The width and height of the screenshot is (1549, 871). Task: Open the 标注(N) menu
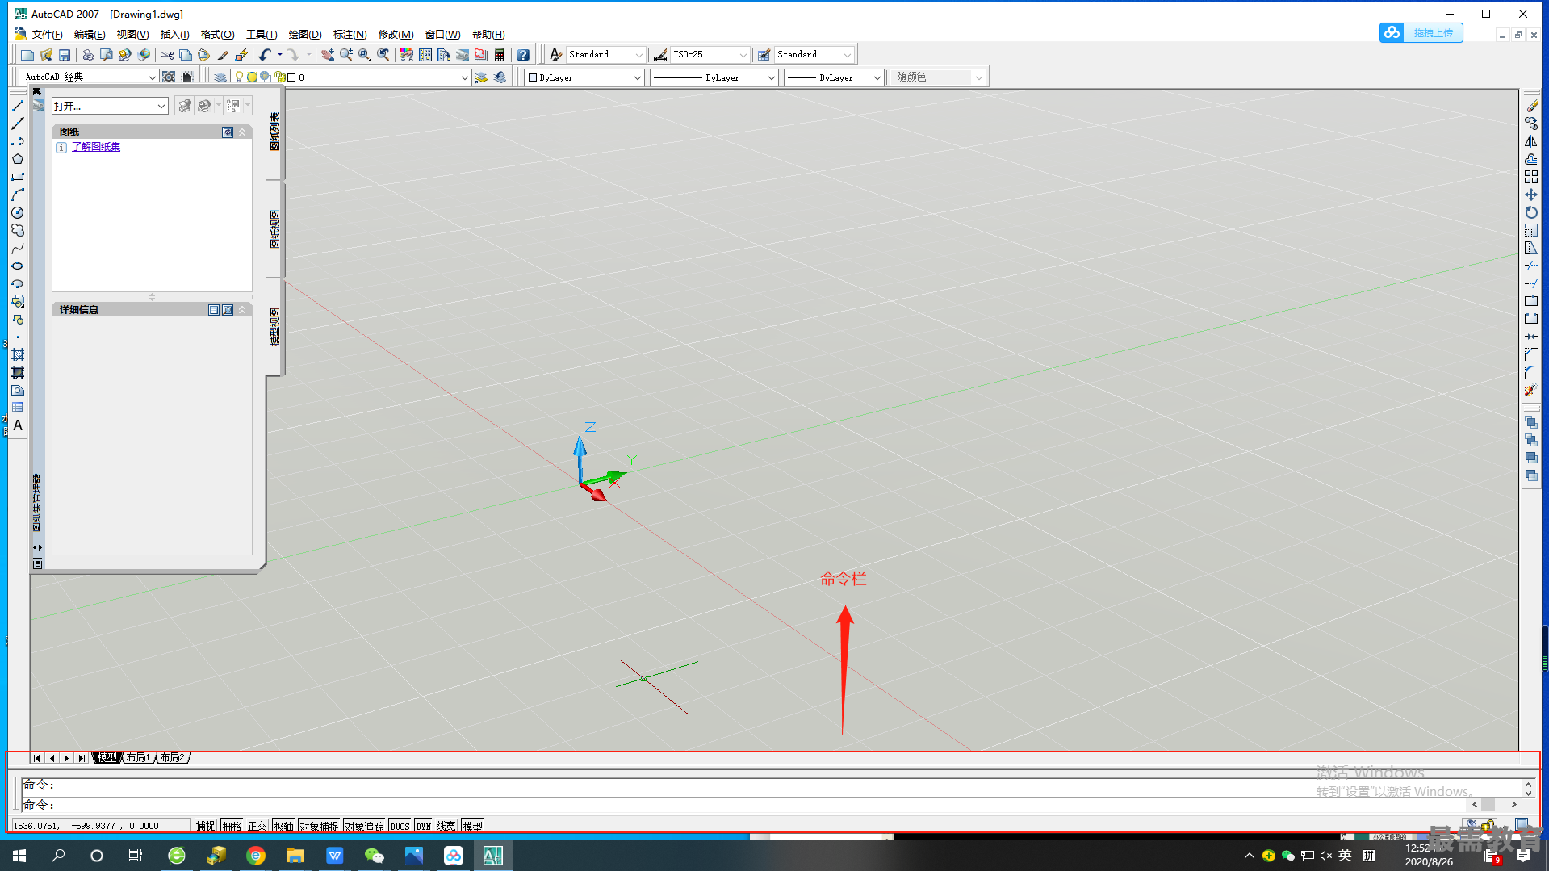coord(350,34)
